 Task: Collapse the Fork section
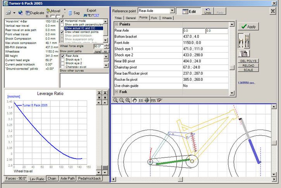117,92
